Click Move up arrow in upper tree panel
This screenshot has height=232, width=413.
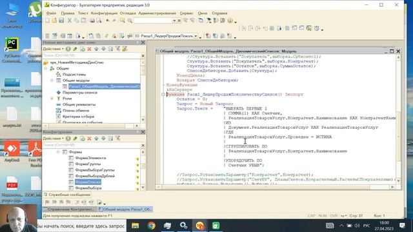point(96,49)
